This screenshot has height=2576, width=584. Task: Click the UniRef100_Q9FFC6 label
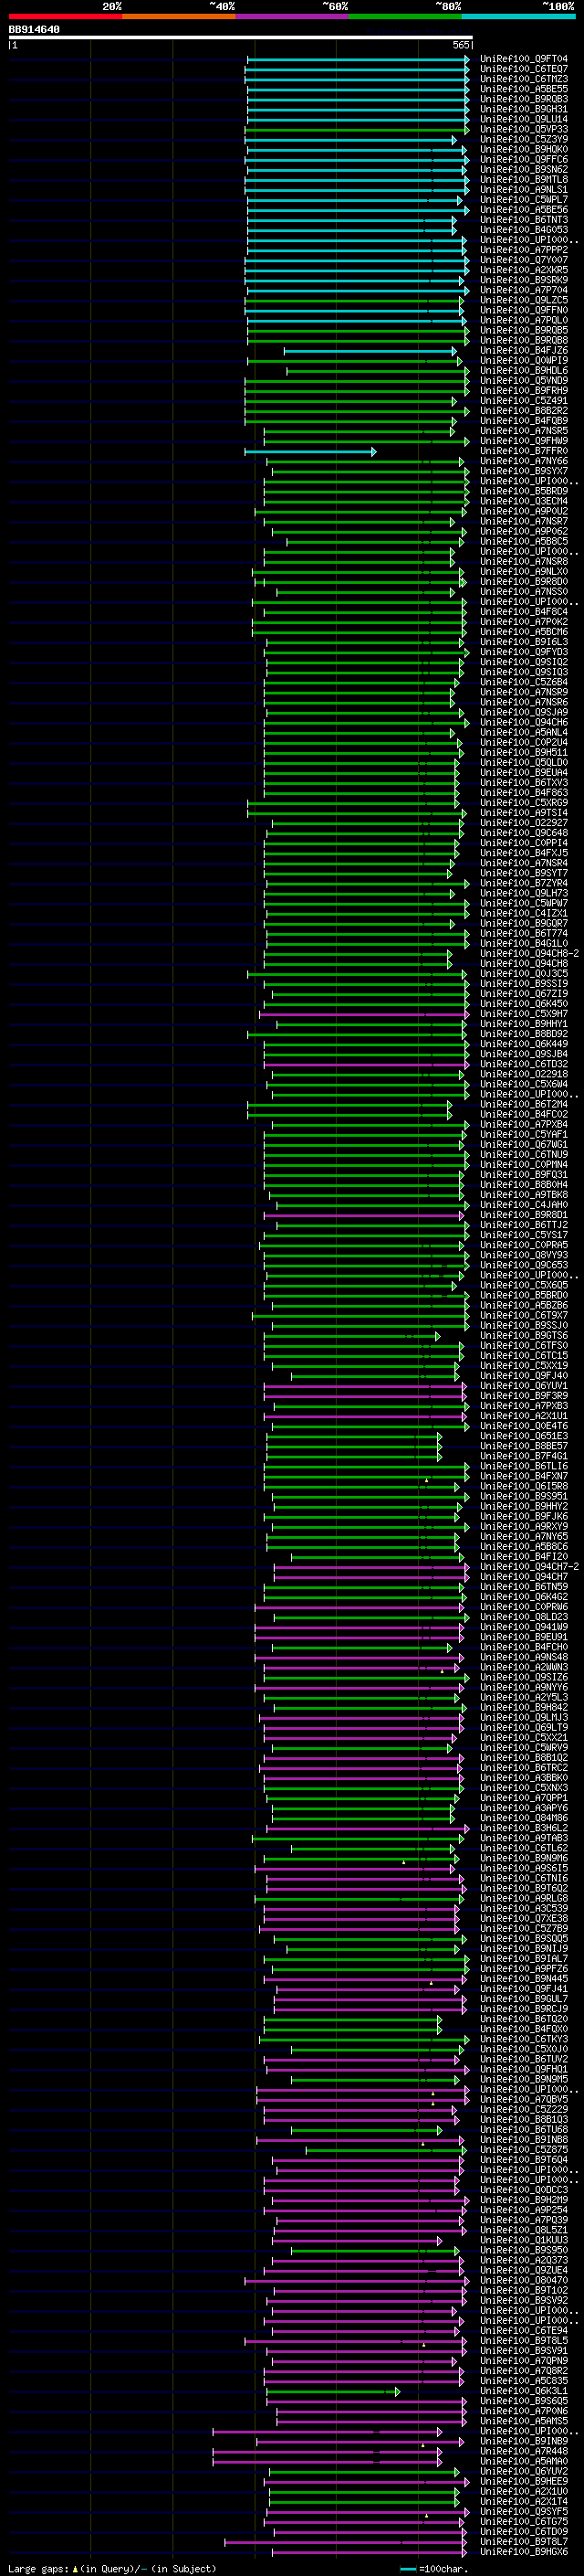tap(524, 159)
